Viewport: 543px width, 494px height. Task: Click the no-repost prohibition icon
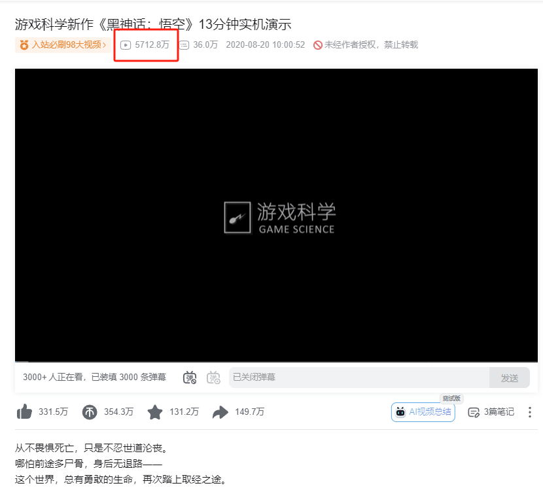pos(317,45)
